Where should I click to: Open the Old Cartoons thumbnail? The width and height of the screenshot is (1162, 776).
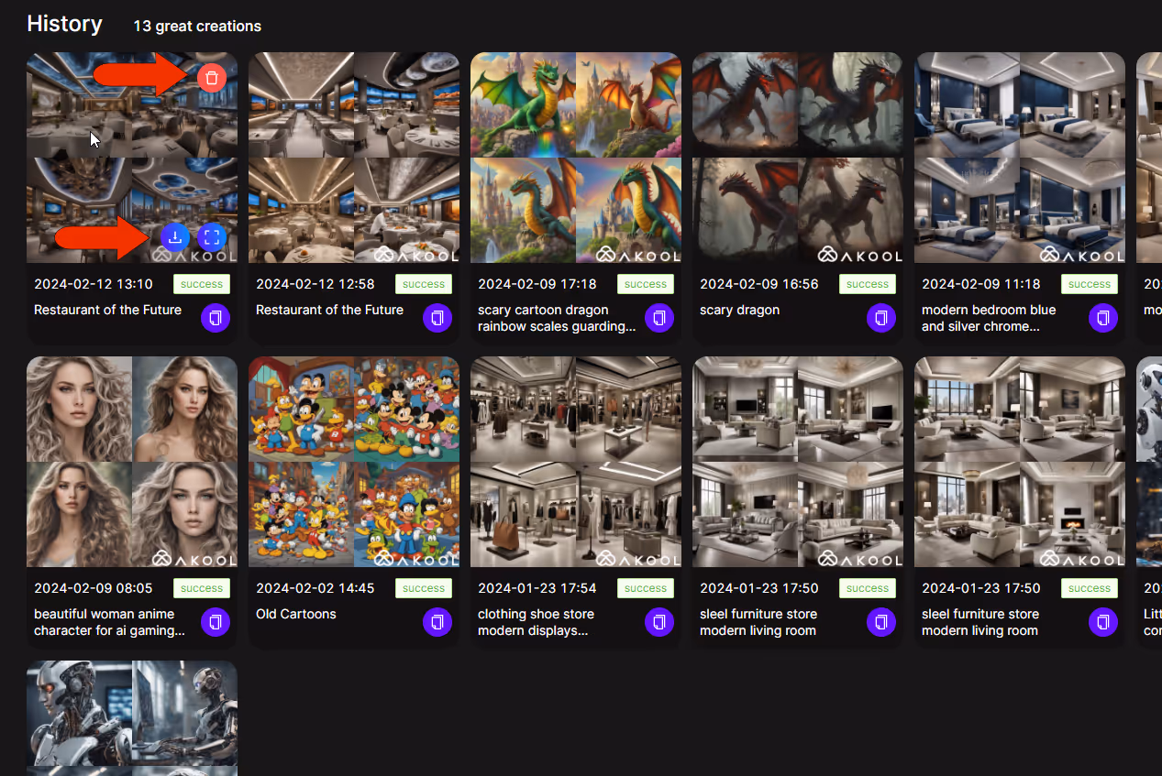(354, 462)
